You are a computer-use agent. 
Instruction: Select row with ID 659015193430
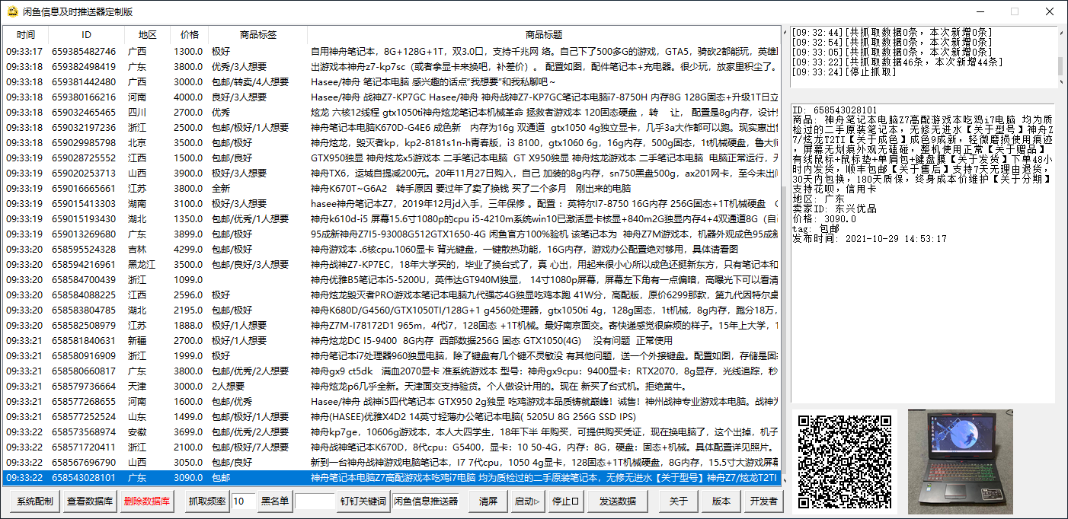392,219
